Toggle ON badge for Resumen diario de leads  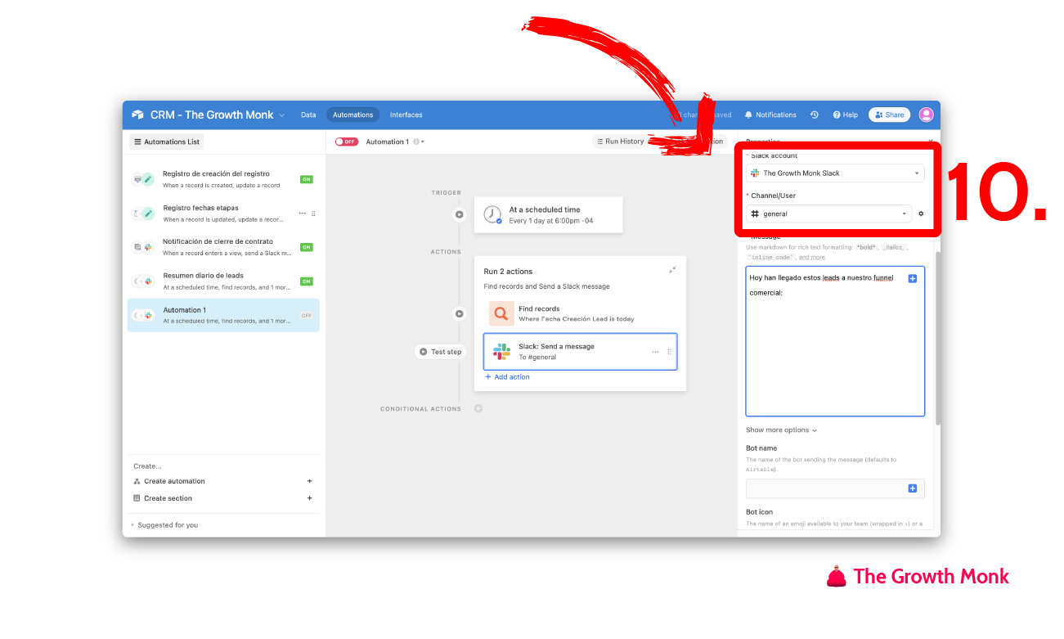(x=306, y=281)
